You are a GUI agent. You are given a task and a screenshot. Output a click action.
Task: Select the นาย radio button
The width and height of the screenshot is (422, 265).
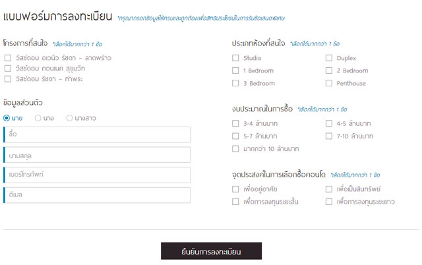pyautogui.click(x=7, y=118)
